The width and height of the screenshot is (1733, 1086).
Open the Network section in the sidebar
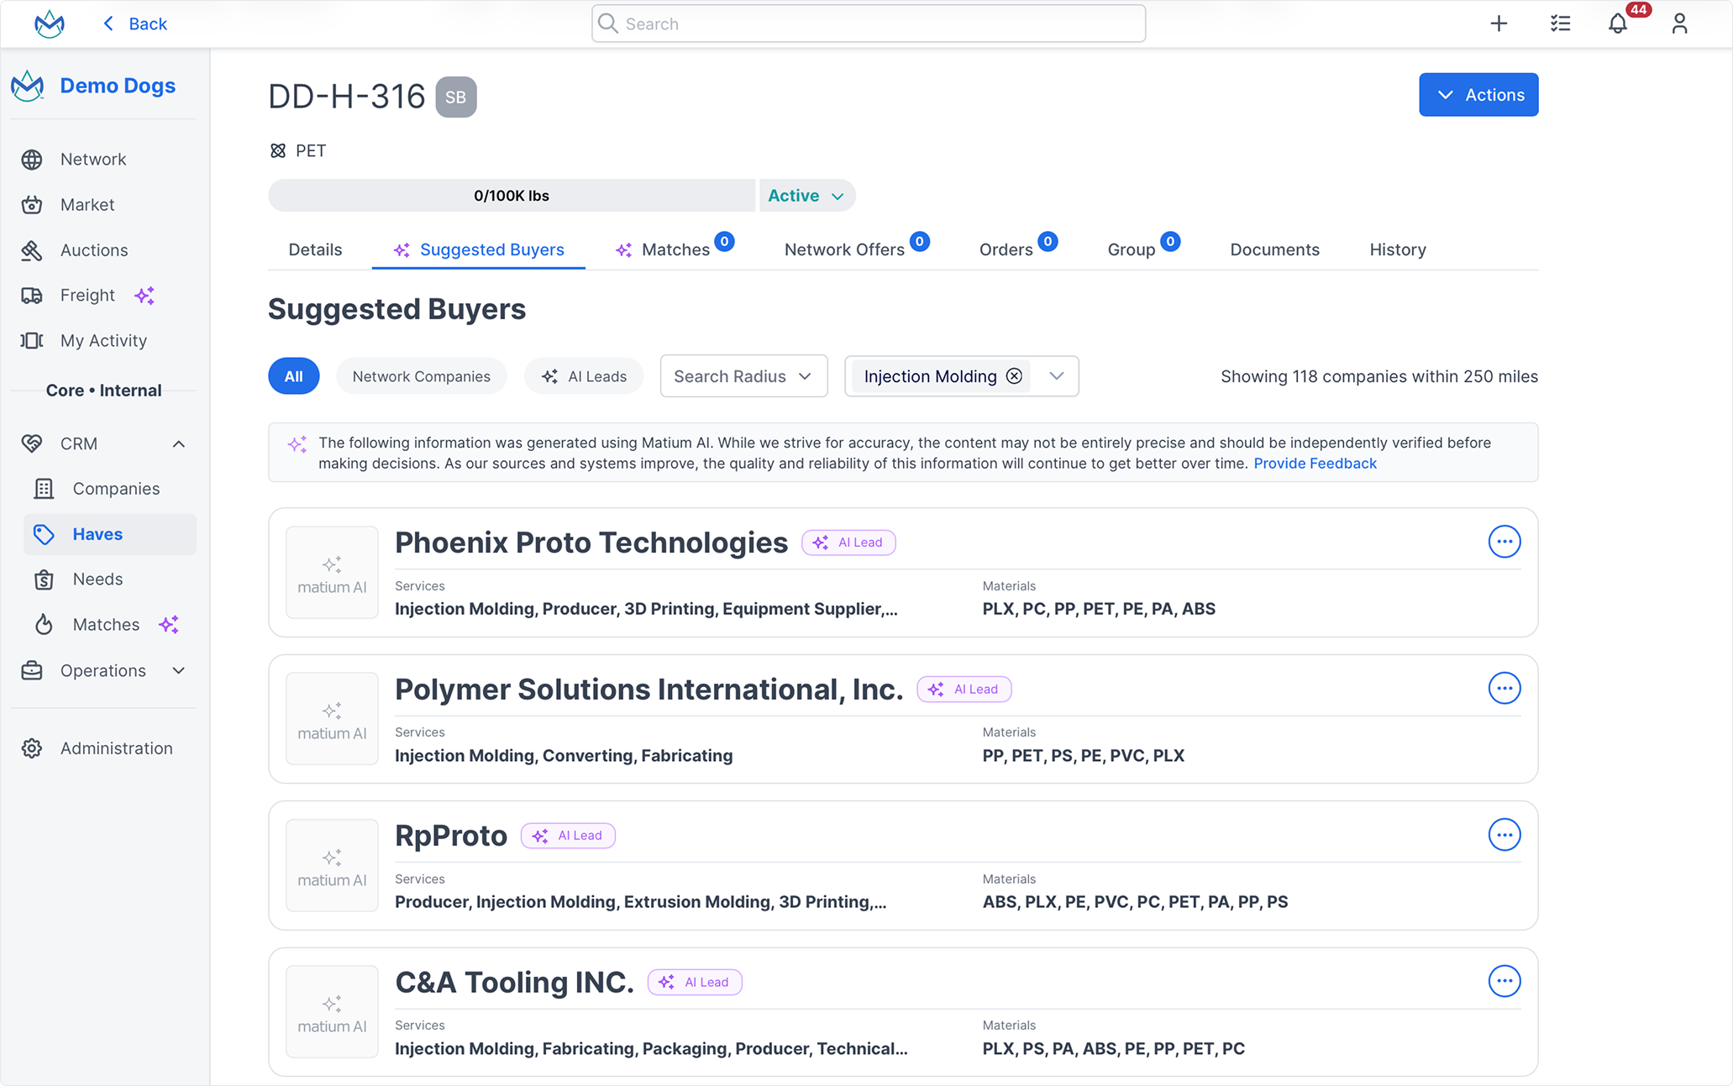[x=92, y=159]
